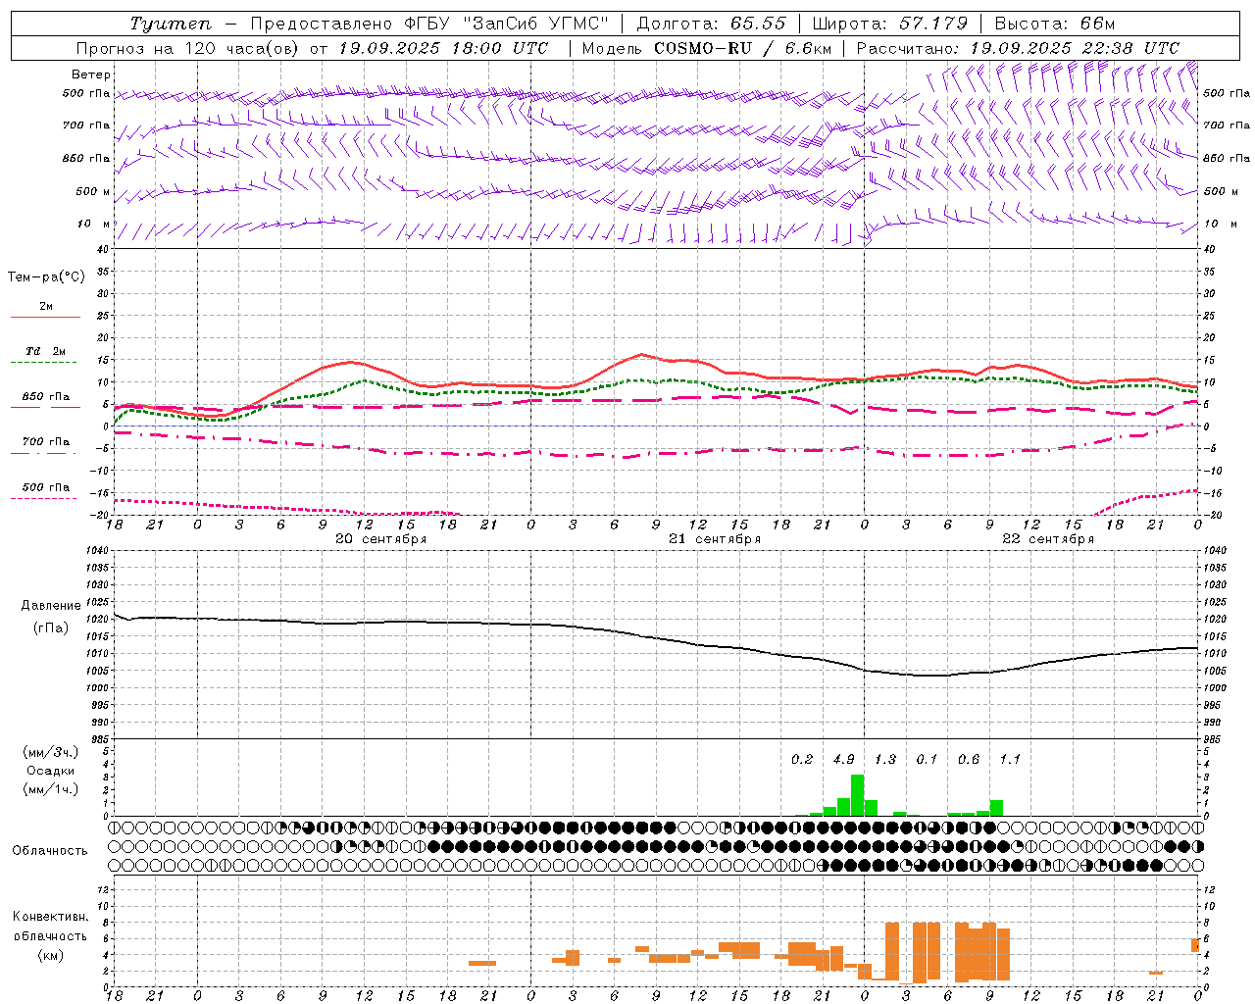
Task: Click the "Тем-ра(°C)" temperature panel label
Action: pyautogui.click(x=46, y=277)
